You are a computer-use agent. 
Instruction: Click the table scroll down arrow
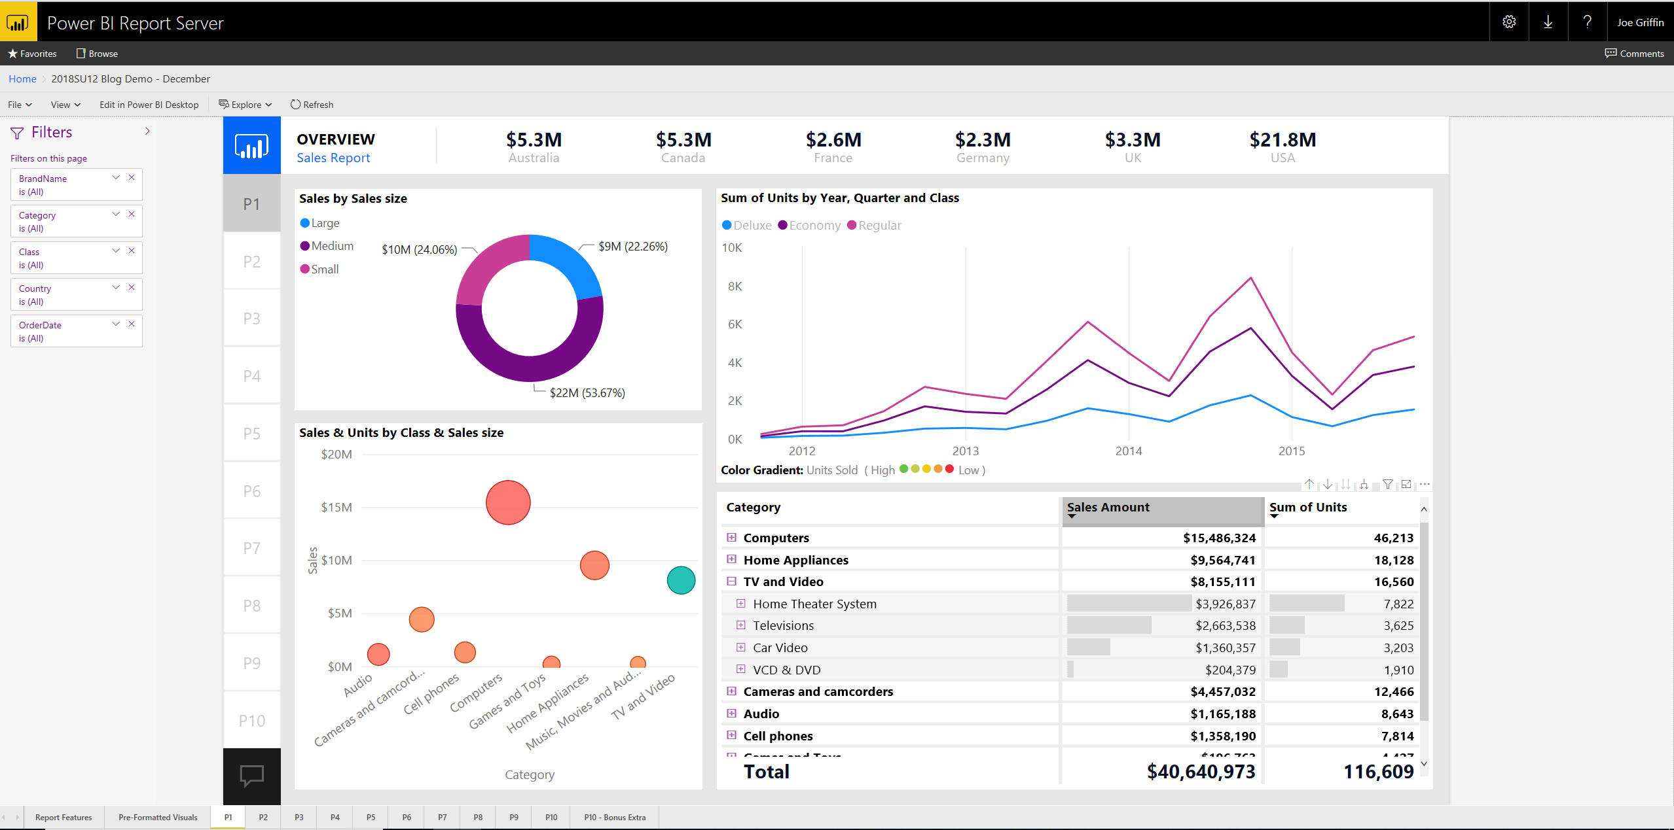point(1424,763)
